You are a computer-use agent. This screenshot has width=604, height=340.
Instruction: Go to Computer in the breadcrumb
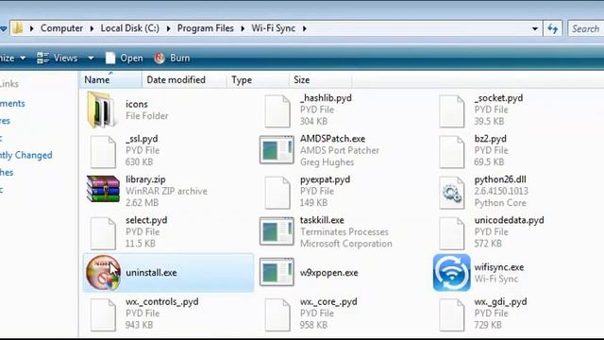(61, 28)
